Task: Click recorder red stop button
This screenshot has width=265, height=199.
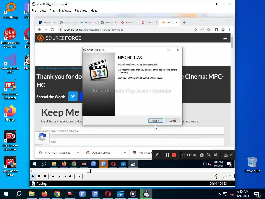Action: [174, 155]
